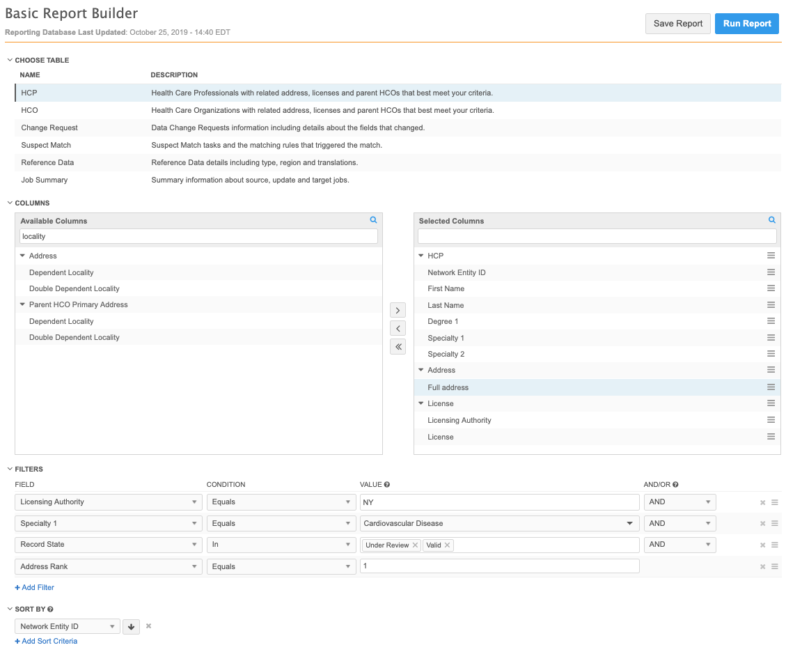Click the drag handle for Full address column

[771, 387]
